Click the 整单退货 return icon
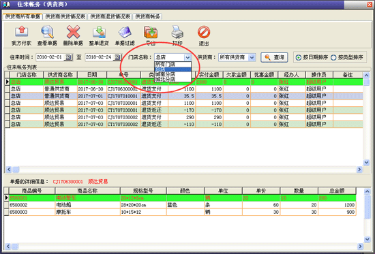The height and width of the screenshot is (254, 375). (x=99, y=32)
